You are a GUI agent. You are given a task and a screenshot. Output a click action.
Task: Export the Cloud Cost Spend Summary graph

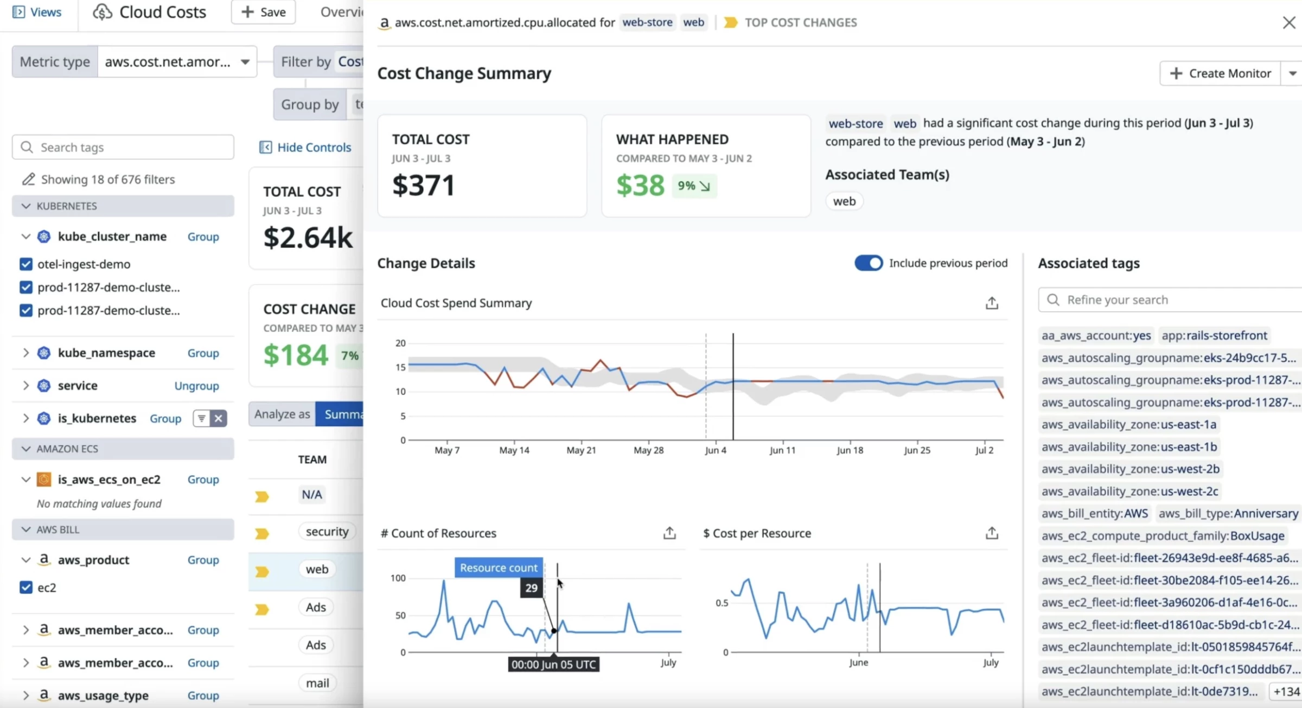coord(992,303)
